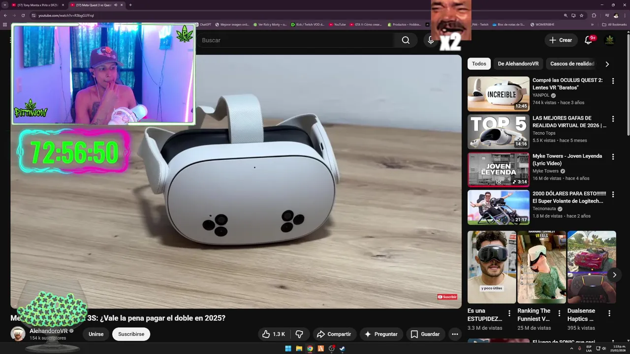The image size is (630, 354).
Task: Open Steam in taskbar
Action: tap(342, 349)
